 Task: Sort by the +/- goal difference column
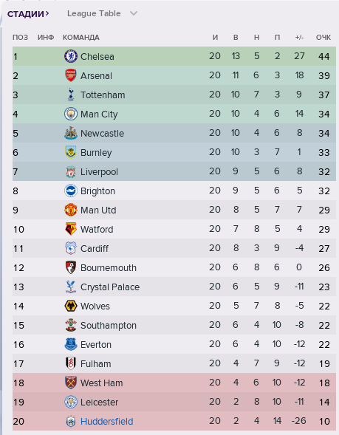coord(299,38)
